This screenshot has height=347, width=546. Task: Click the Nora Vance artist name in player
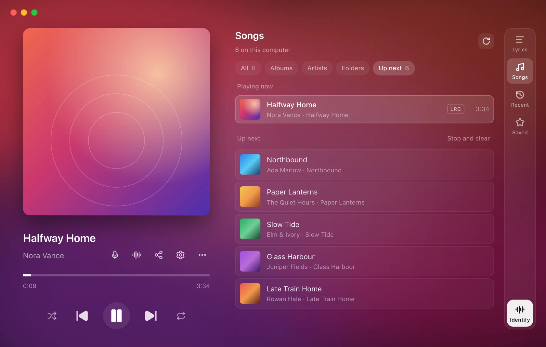point(44,256)
